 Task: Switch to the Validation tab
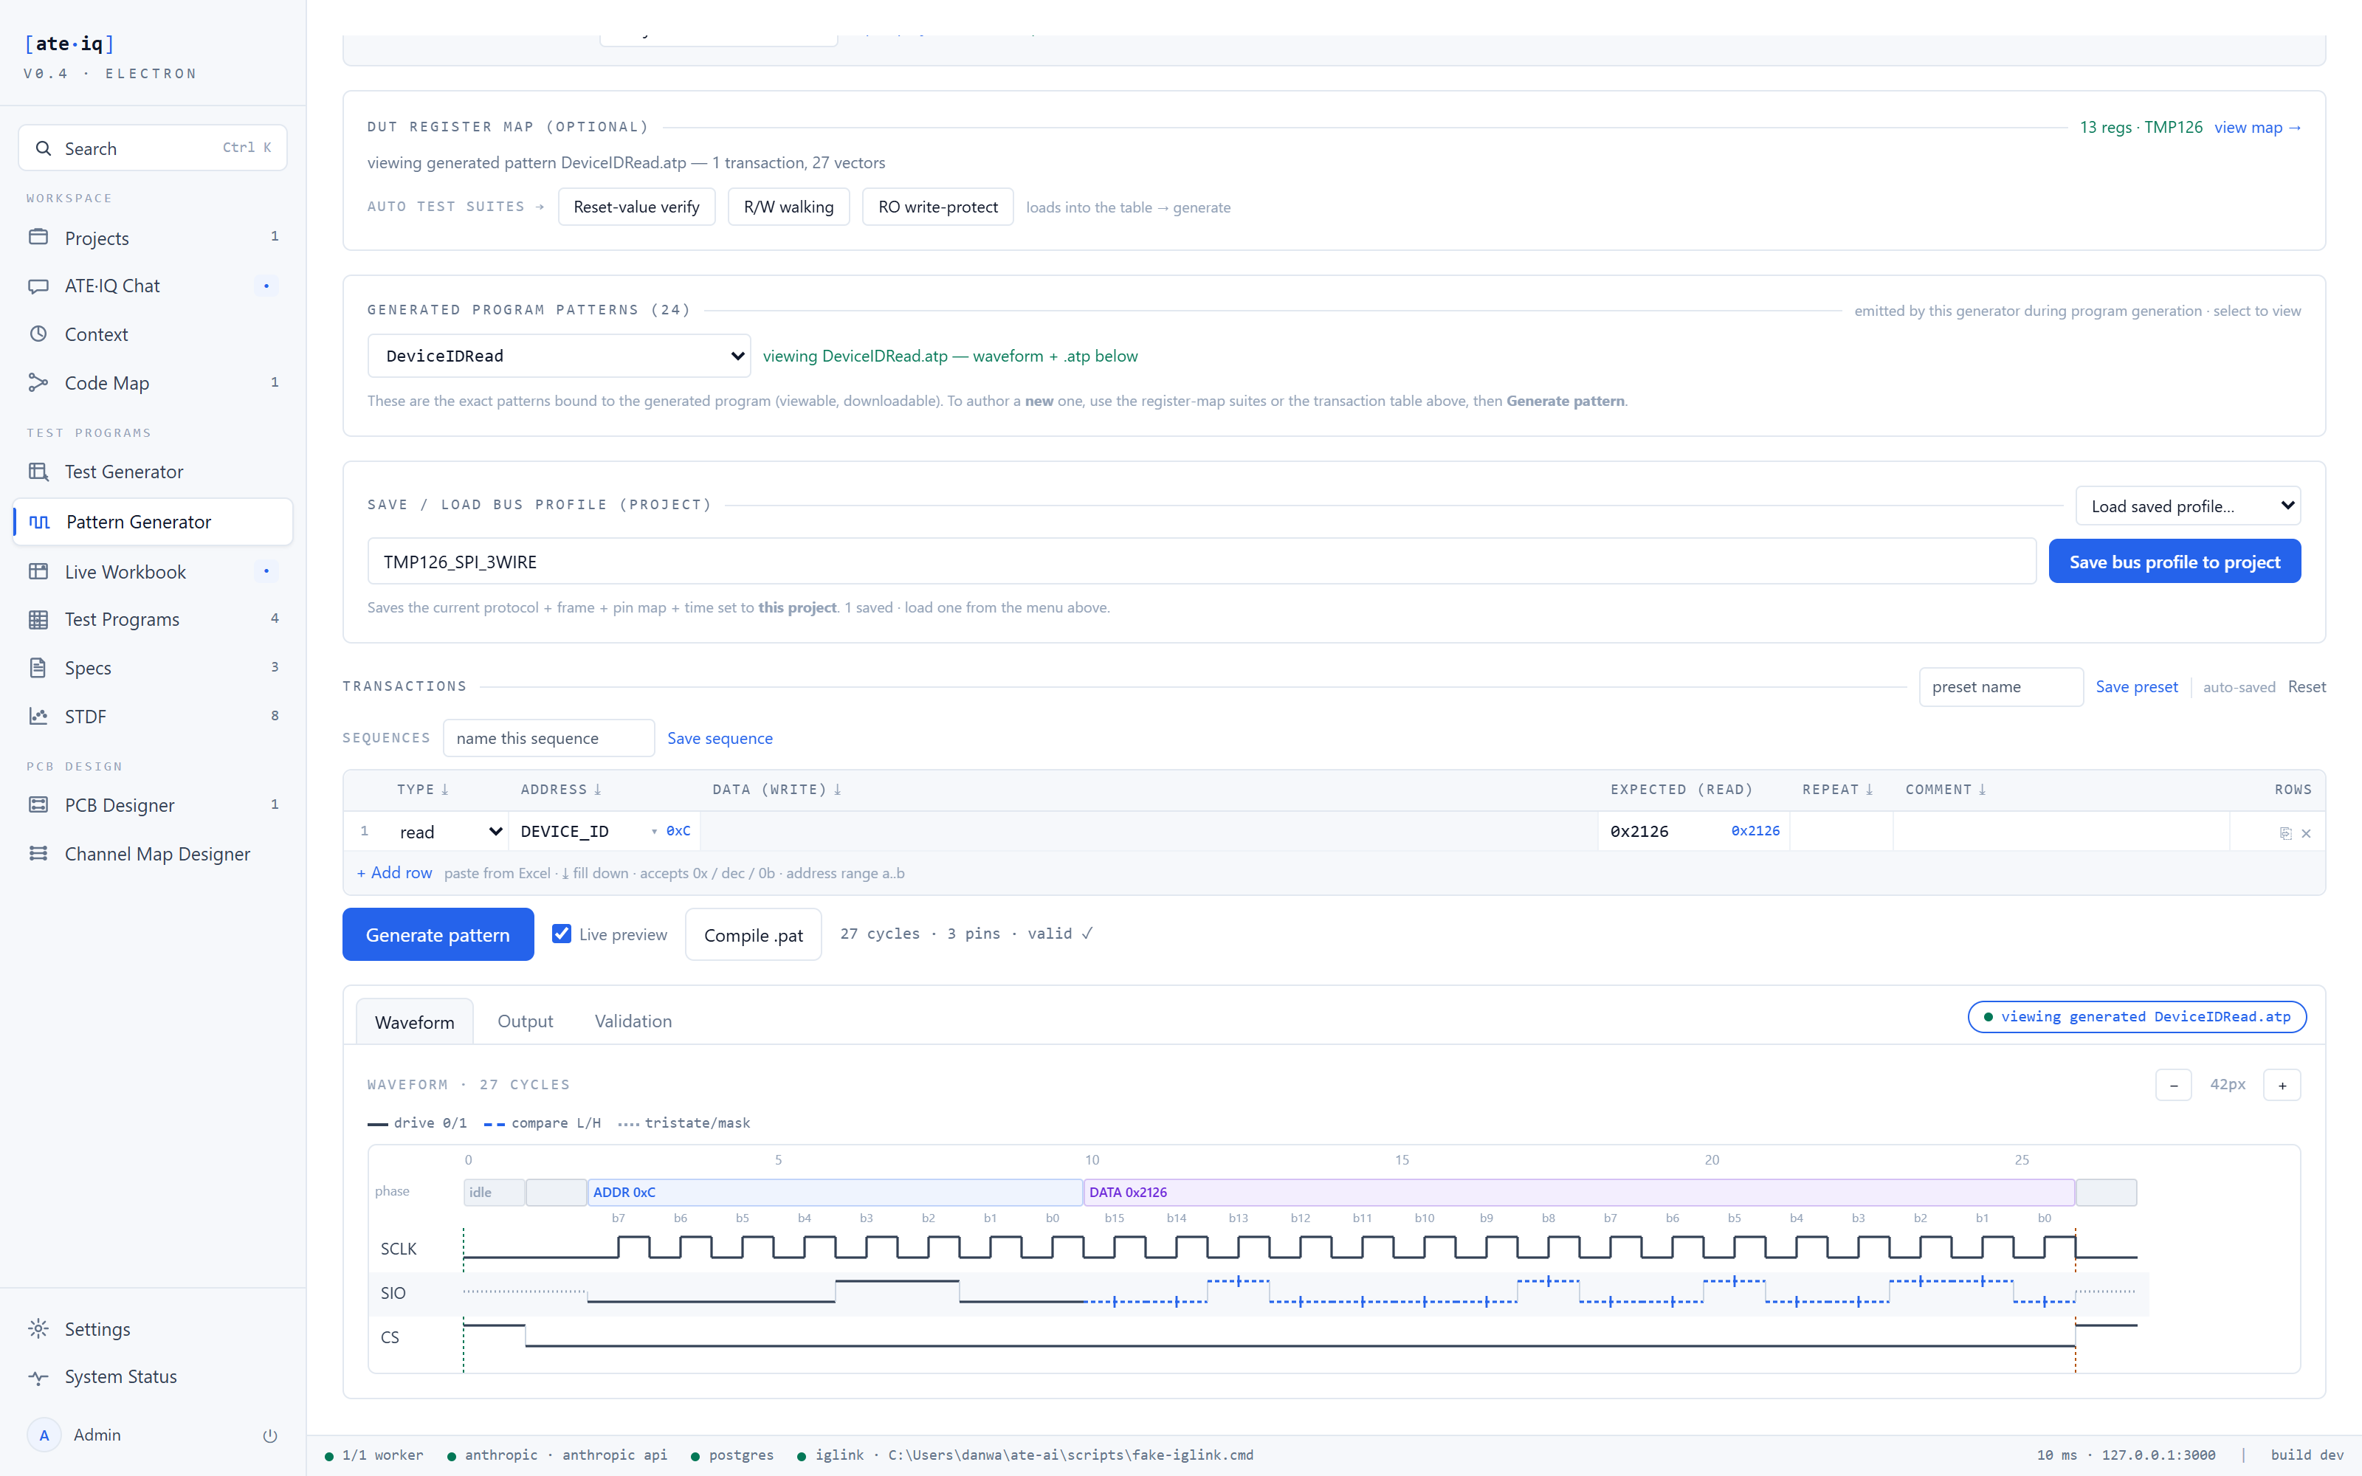point(633,1021)
